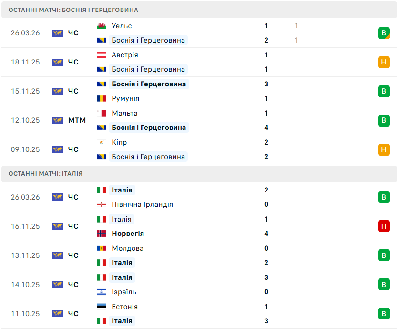Click the Romania flag icon
This screenshot has width=399, height=330.
(102, 98)
